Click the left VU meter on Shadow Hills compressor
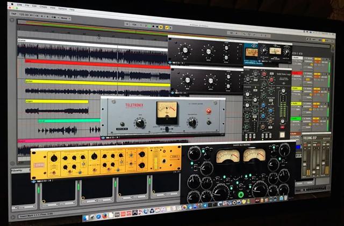The height and width of the screenshot is (226, 344). coord(228,156)
